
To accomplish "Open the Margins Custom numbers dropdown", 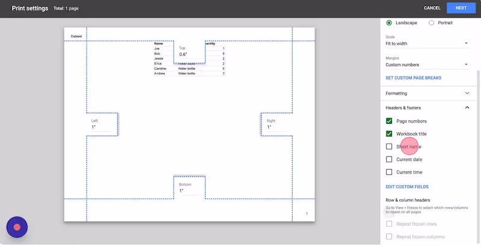I will 427,65.
